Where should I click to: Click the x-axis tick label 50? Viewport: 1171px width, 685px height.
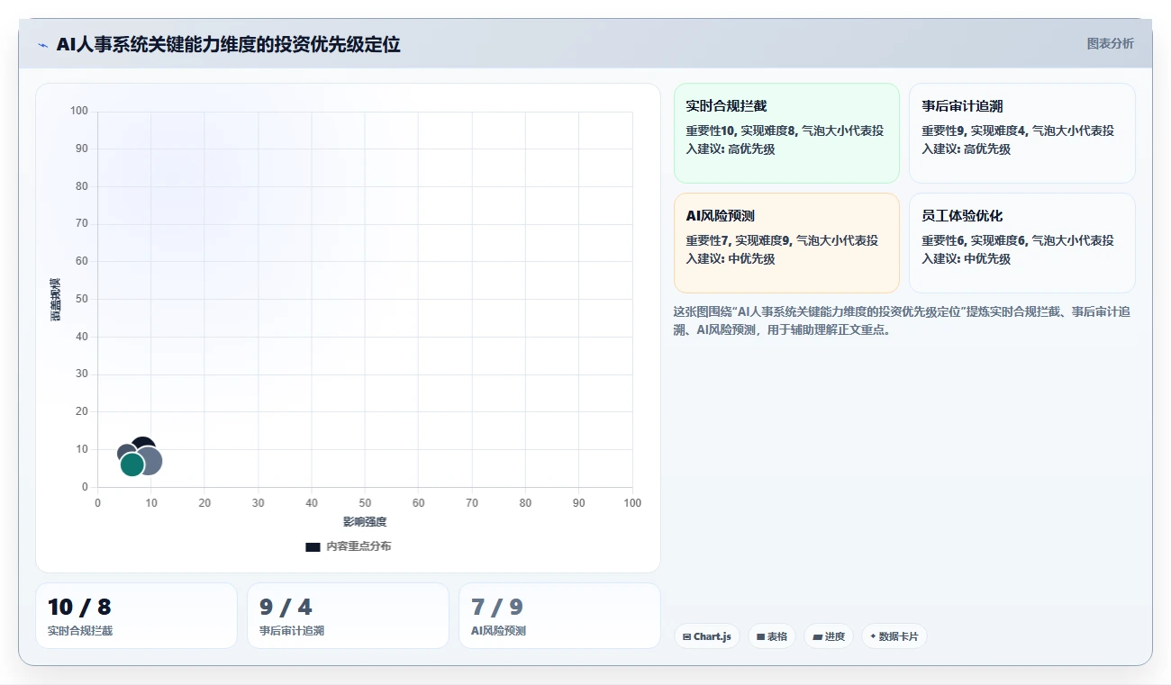click(365, 503)
